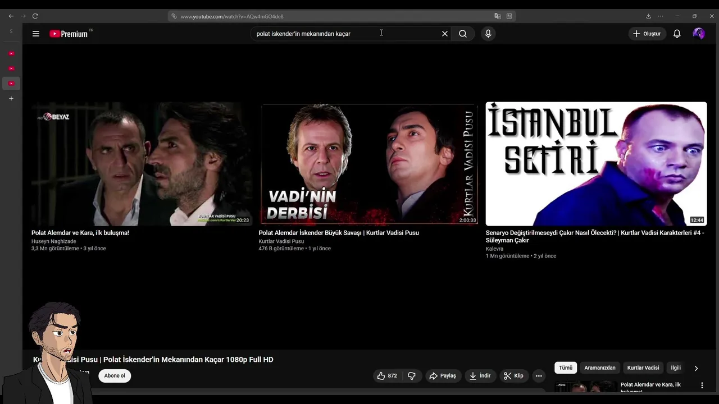719x404 pixels.
Task: Open the Vadi'nin Derbisi thumbnail
Action: (x=368, y=164)
